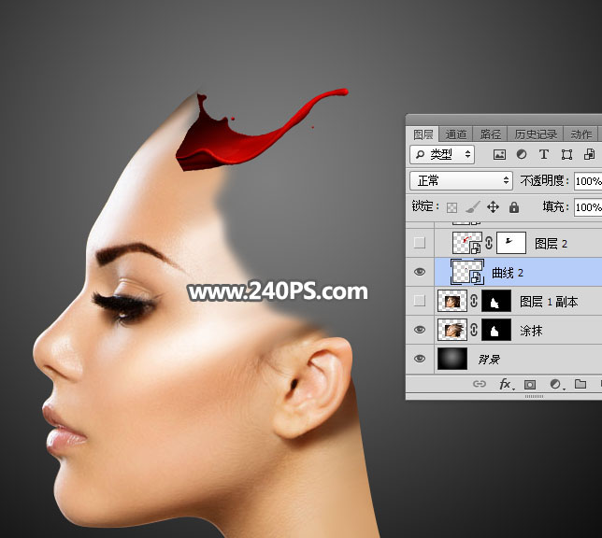Create new fill or adjustment layer icon
This screenshot has height=538, width=602.
tap(555, 384)
